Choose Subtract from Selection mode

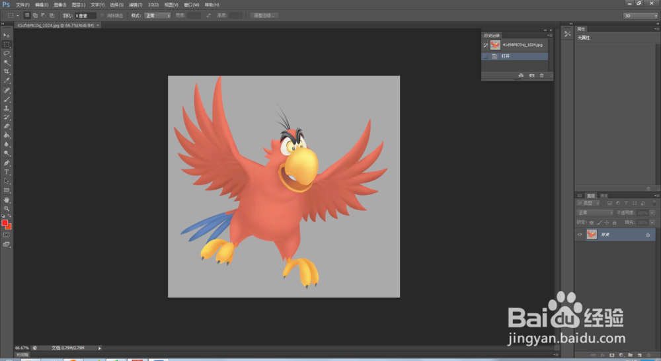[44, 15]
